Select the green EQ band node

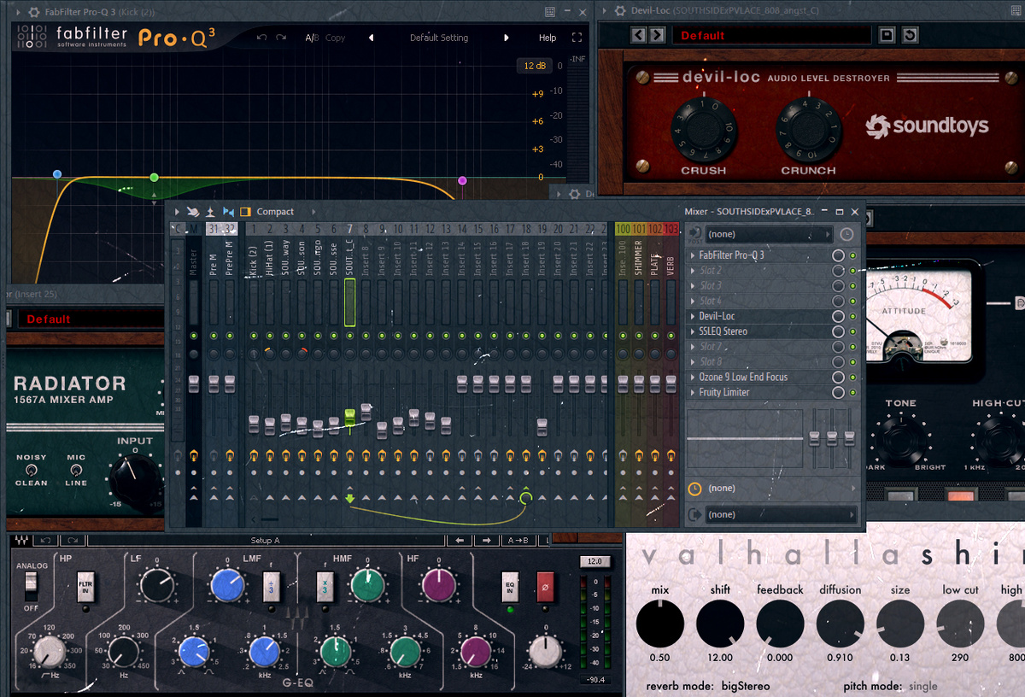154,178
